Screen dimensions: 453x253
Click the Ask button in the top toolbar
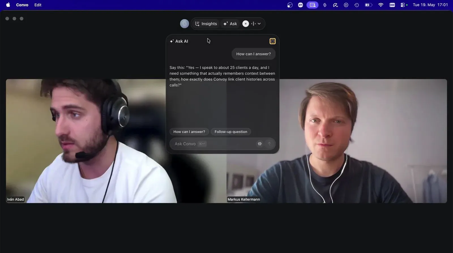click(230, 24)
